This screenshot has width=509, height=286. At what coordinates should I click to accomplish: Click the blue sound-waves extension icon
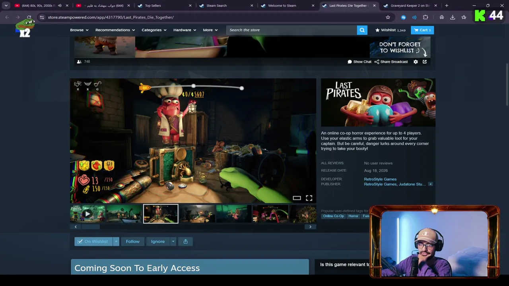(x=414, y=17)
